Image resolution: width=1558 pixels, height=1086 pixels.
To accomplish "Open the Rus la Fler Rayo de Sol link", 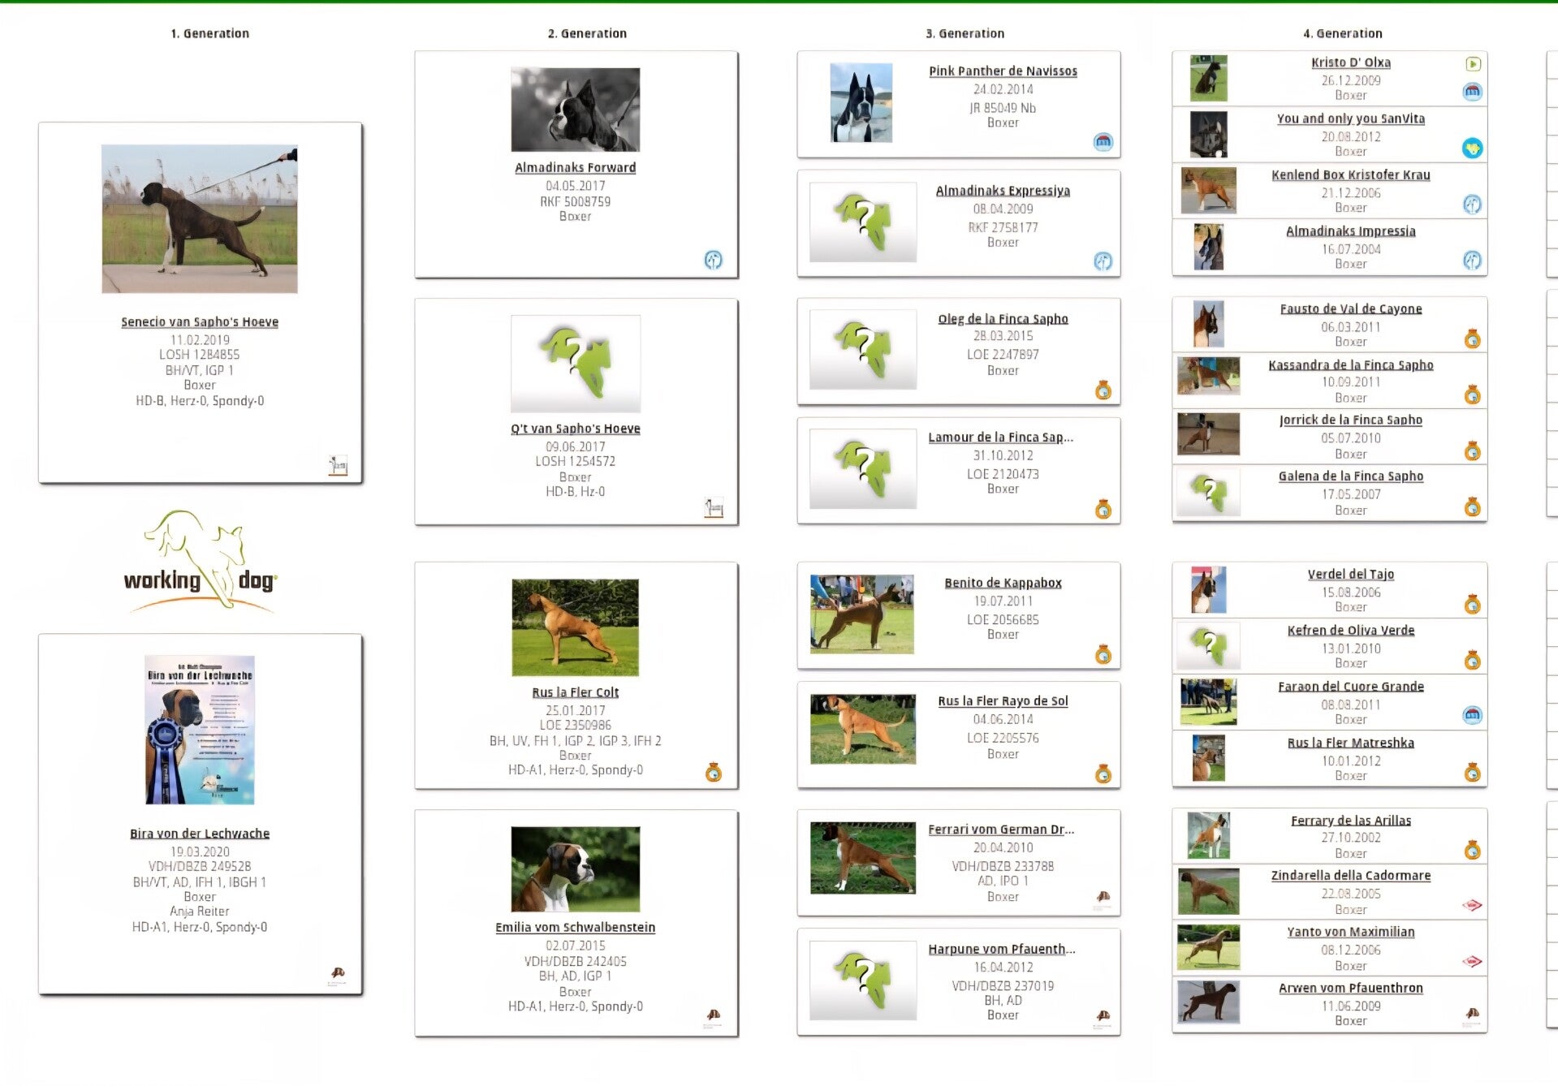I will [x=1003, y=701].
